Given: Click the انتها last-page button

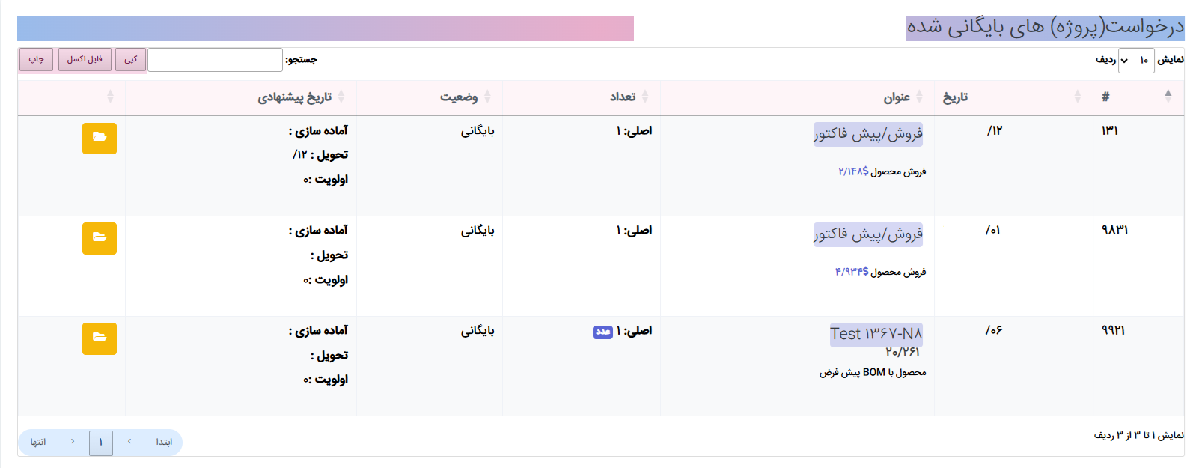Looking at the screenshot, I should click(x=38, y=443).
